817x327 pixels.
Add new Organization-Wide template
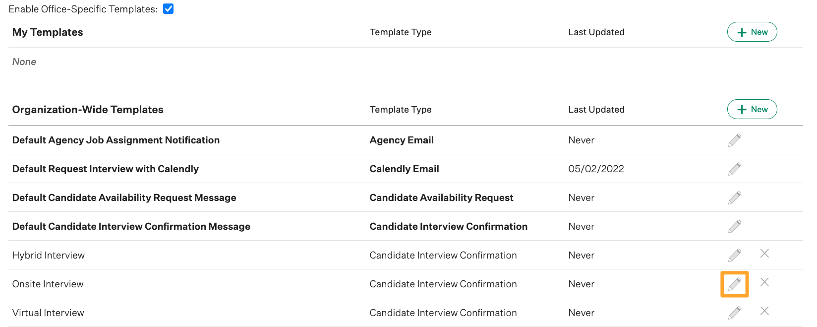[x=752, y=110]
